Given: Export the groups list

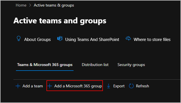Looking at the screenshot, I should 116,86.
